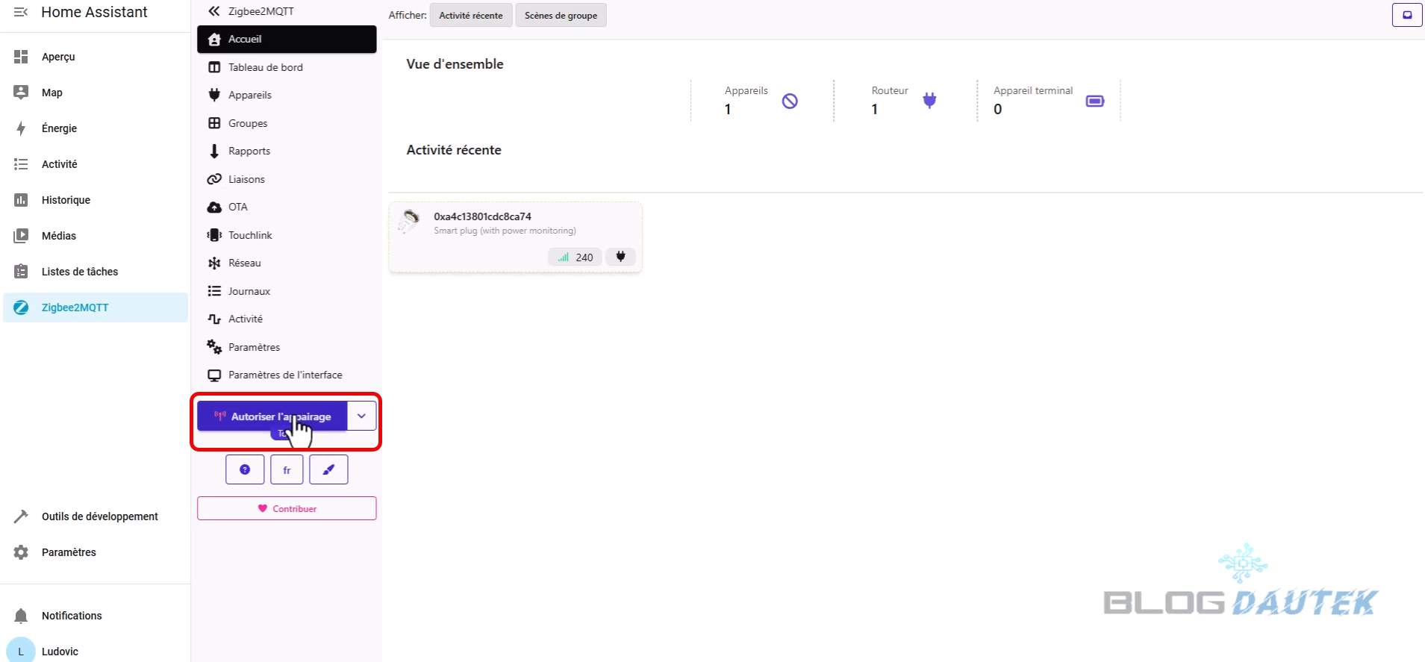Toggle the Activité récente display filter

pos(470,15)
